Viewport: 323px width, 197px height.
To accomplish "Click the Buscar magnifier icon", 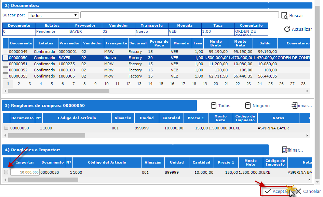I will pos(284,15).
